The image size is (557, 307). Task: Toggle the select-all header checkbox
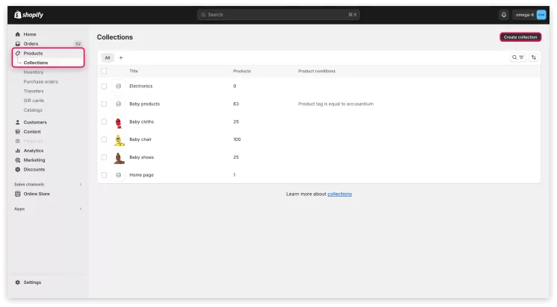click(104, 71)
